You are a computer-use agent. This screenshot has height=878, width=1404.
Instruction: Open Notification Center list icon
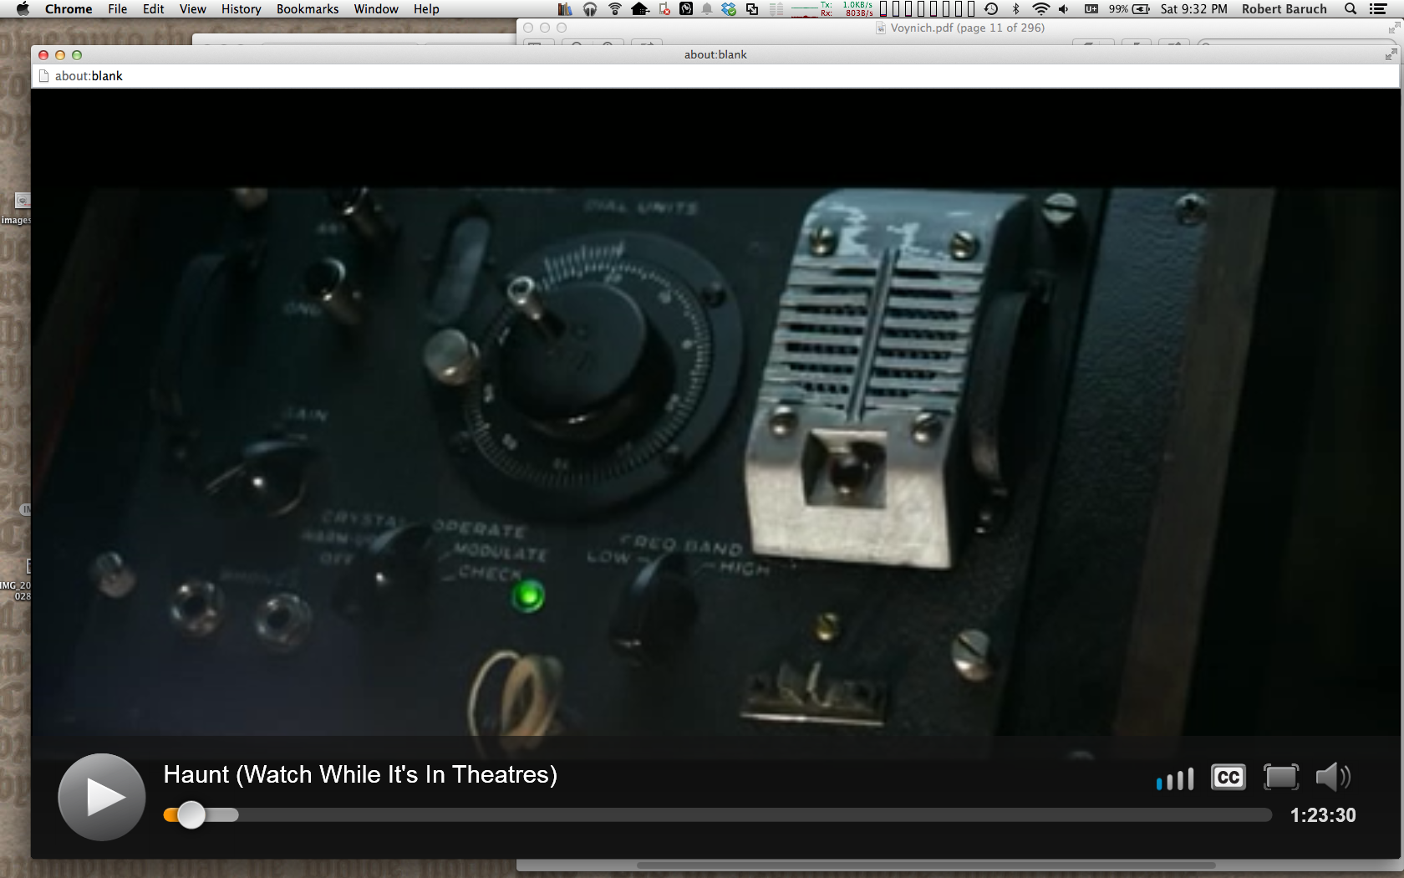point(1379,9)
